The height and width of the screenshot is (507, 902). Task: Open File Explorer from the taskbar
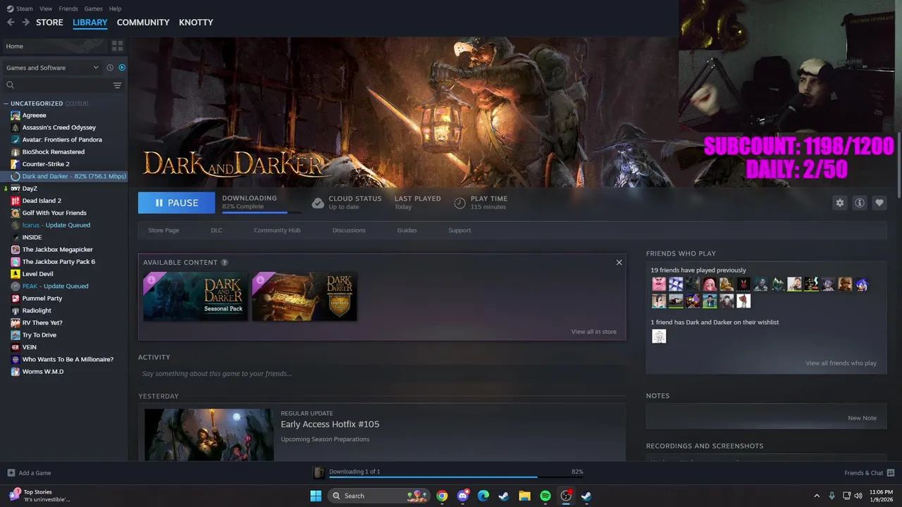coord(524,496)
